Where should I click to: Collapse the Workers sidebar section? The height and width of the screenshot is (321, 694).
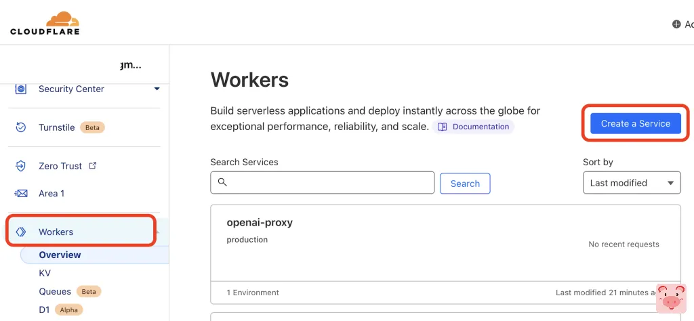[157, 232]
